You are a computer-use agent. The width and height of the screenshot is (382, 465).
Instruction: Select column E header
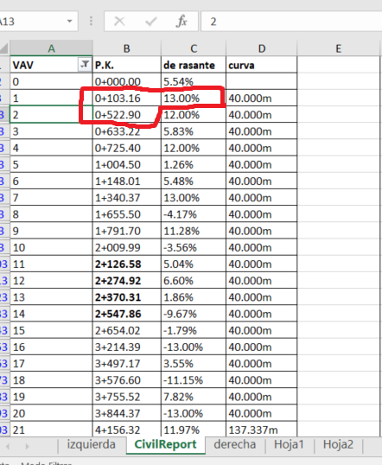coord(339,48)
